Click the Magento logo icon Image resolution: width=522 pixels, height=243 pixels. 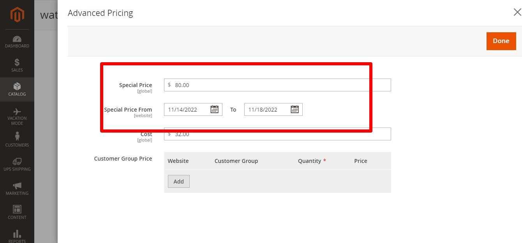tap(17, 15)
